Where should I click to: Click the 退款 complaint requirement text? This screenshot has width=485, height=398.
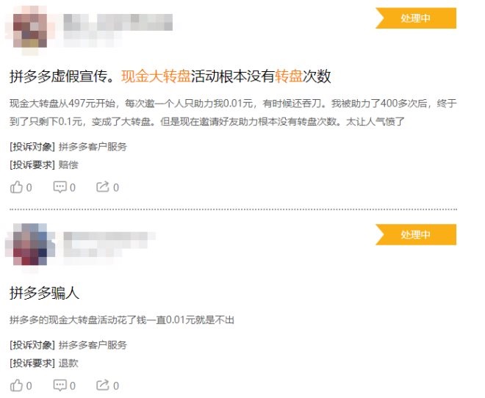68,363
